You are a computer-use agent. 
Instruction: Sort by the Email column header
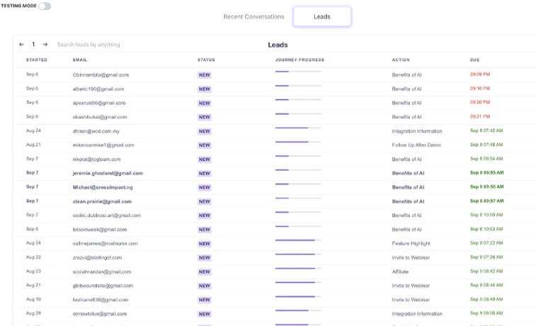click(x=80, y=60)
